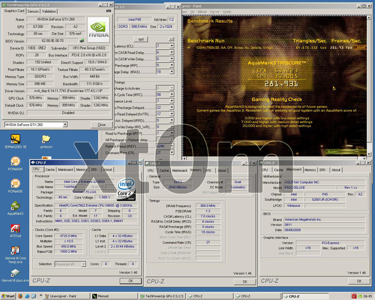
Task: Open the RAS to CAS Write Delay dropdown
Action: coord(172,59)
